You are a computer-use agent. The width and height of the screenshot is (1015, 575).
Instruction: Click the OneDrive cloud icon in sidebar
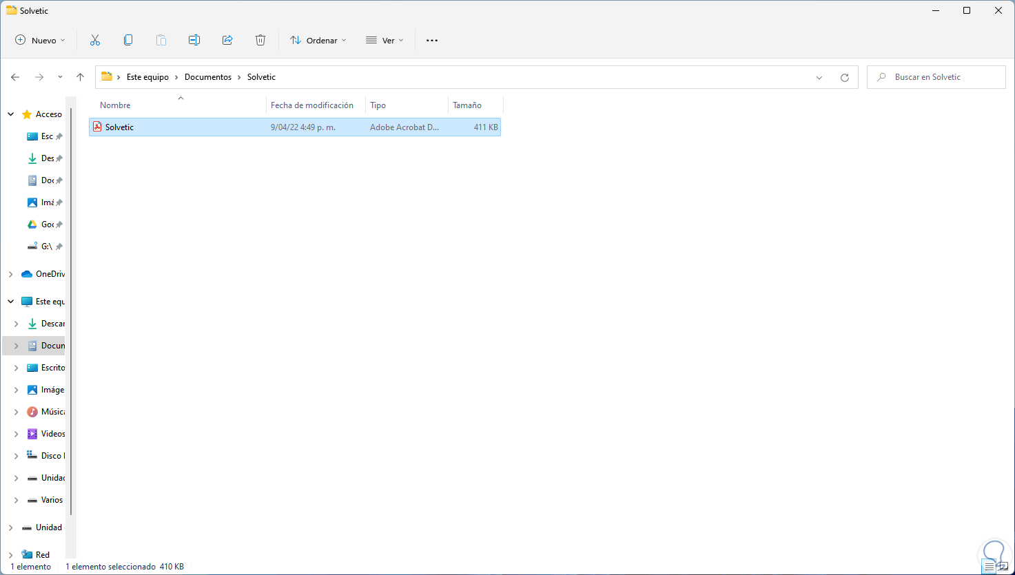click(27, 274)
